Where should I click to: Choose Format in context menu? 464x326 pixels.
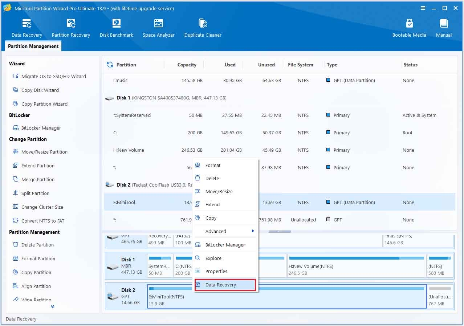coord(225,165)
